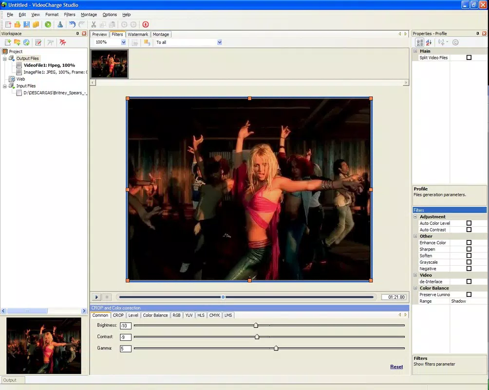The height and width of the screenshot is (390, 489).
Task: Enable de-Interlace checkbox
Action: [x=469, y=282]
